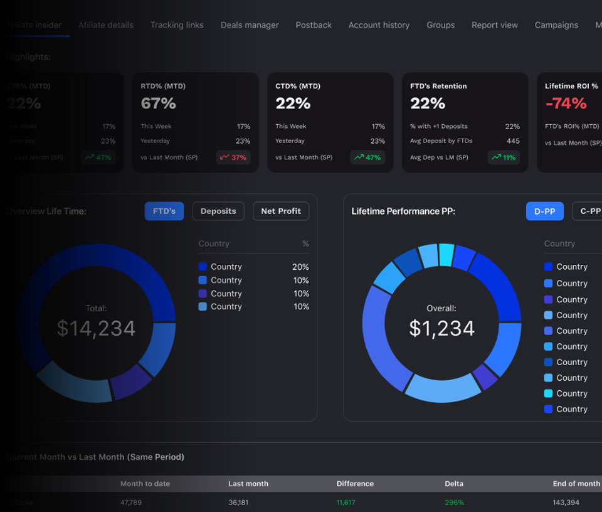This screenshot has height=512, width=602.
Task: Switch chart to Net Profit view
Action: click(x=281, y=211)
